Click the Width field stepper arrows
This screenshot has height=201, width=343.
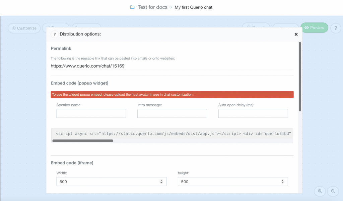161,182
